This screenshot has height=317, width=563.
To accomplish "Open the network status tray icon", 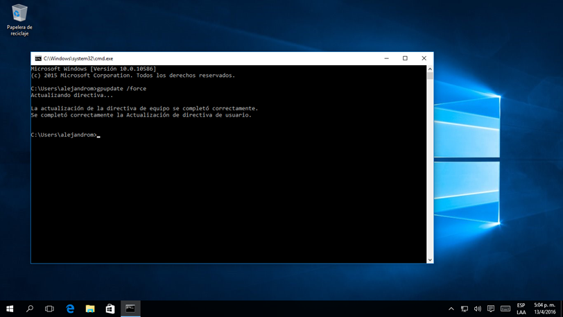I will point(465,309).
